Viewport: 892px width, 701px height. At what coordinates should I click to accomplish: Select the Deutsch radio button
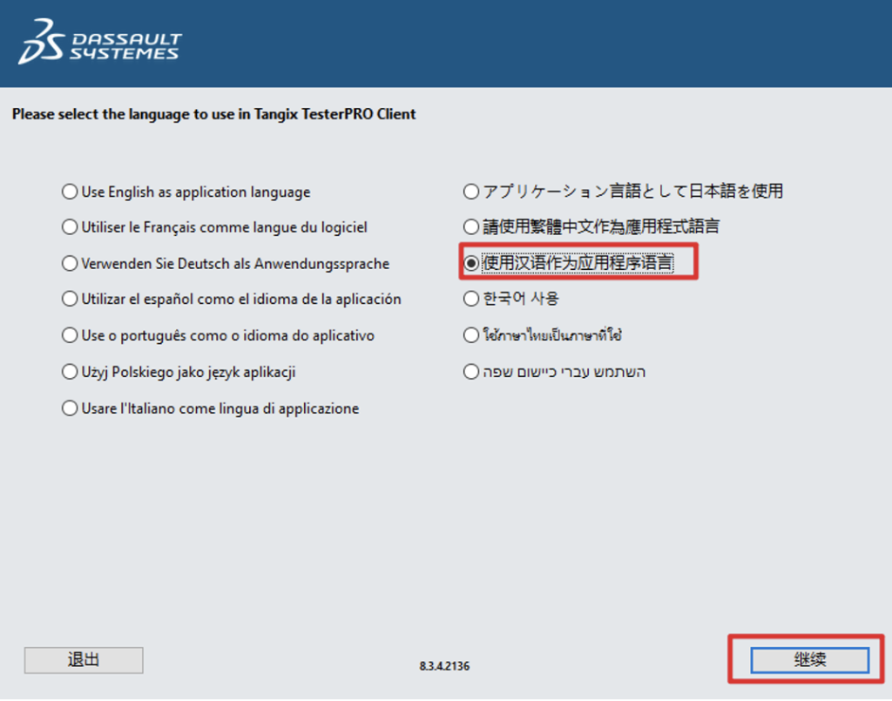pyautogui.click(x=70, y=263)
